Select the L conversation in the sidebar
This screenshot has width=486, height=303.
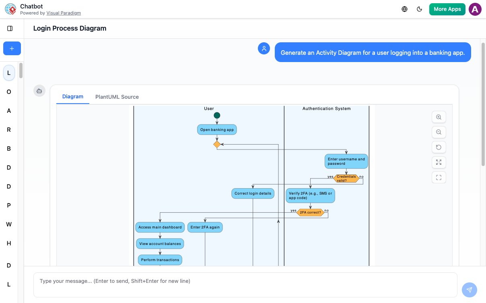(8, 73)
